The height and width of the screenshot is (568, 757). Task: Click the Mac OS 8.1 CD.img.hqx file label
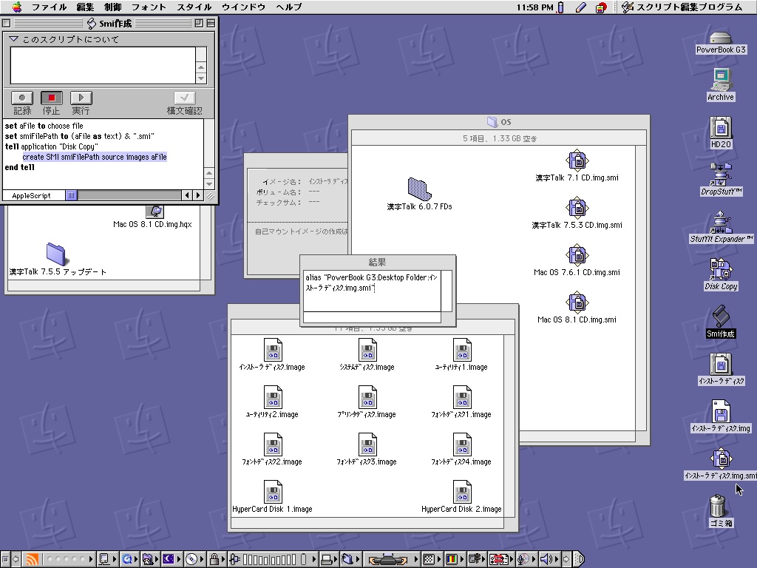152,224
